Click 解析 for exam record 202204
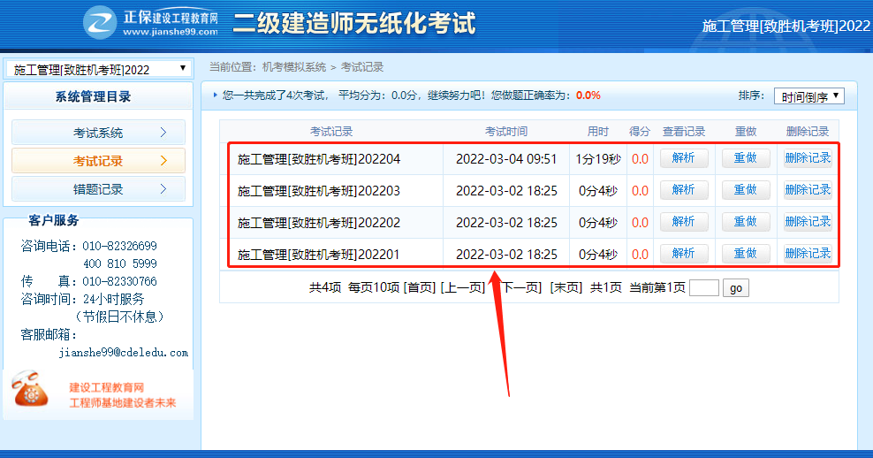 (684, 158)
